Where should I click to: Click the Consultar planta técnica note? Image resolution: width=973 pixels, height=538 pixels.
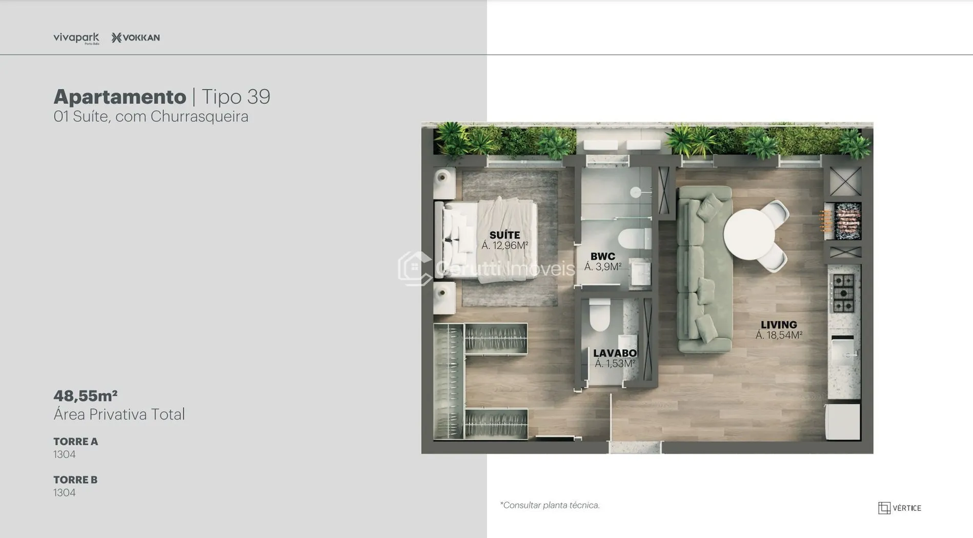(x=550, y=505)
